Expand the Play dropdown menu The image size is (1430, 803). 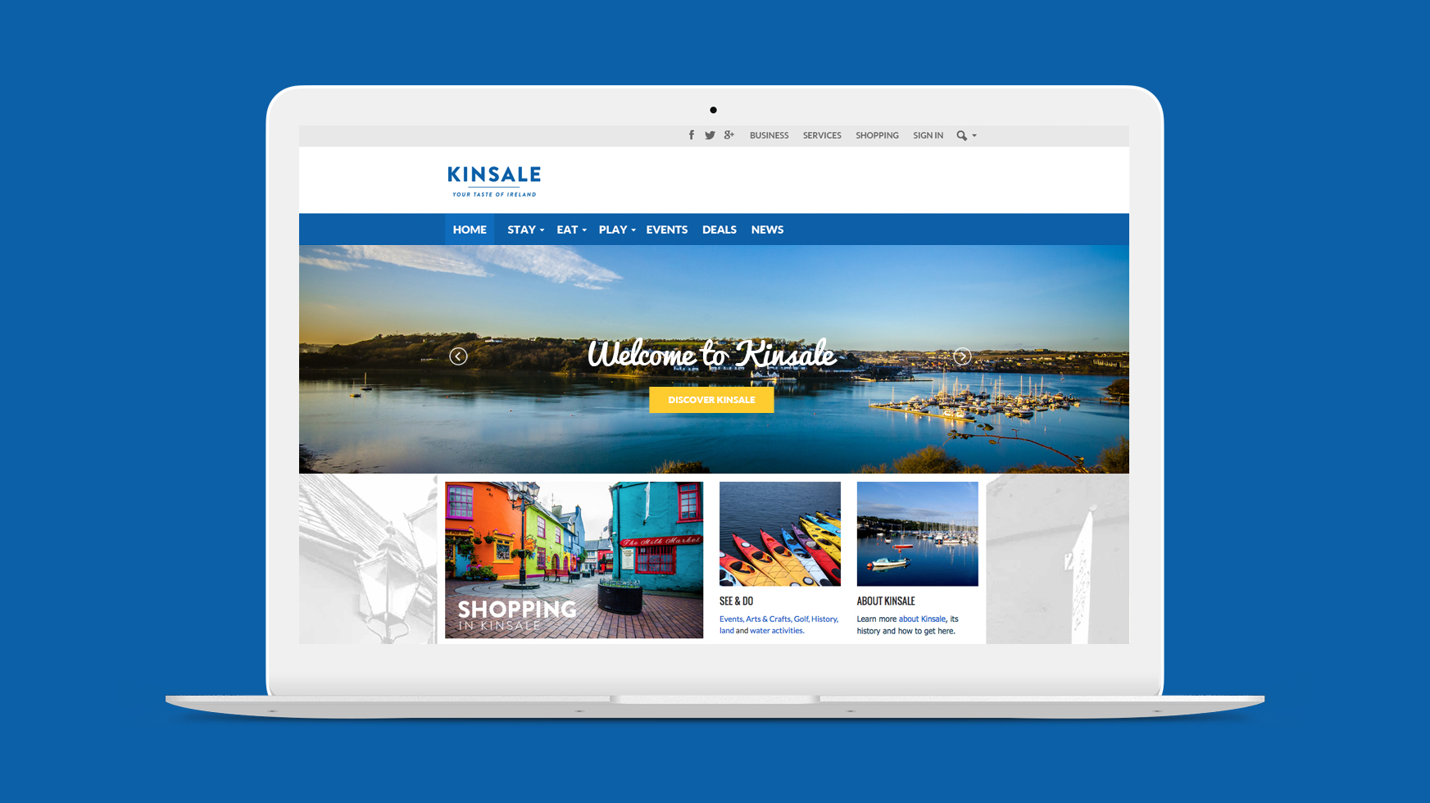[617, 230]
